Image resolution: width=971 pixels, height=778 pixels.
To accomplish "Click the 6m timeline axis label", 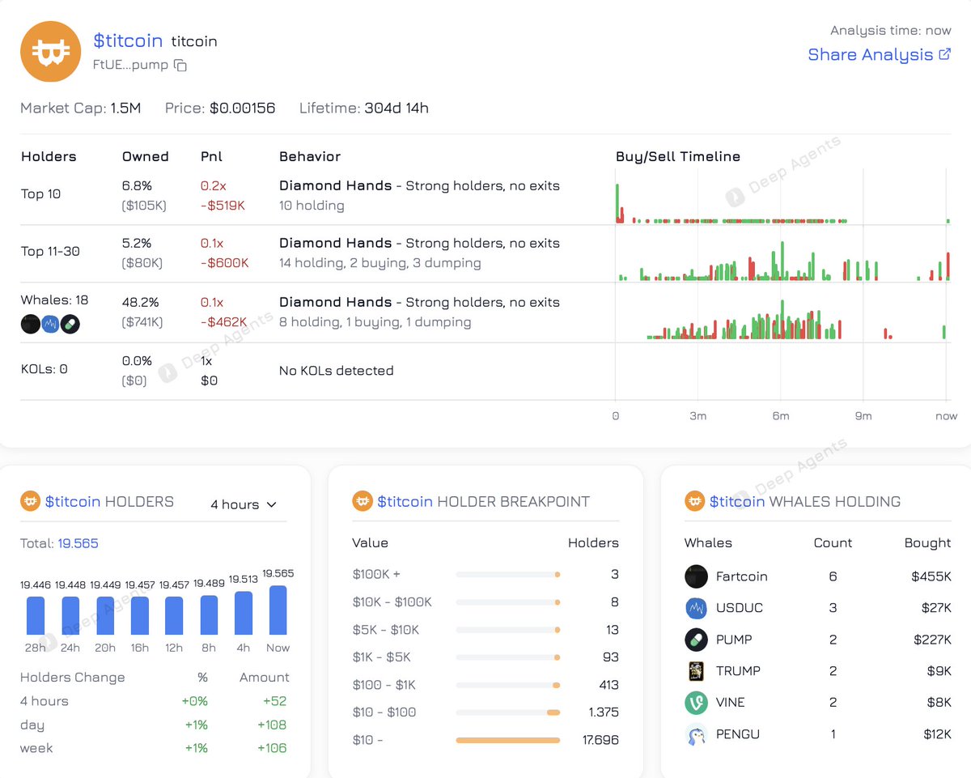I will click(781, 415).
